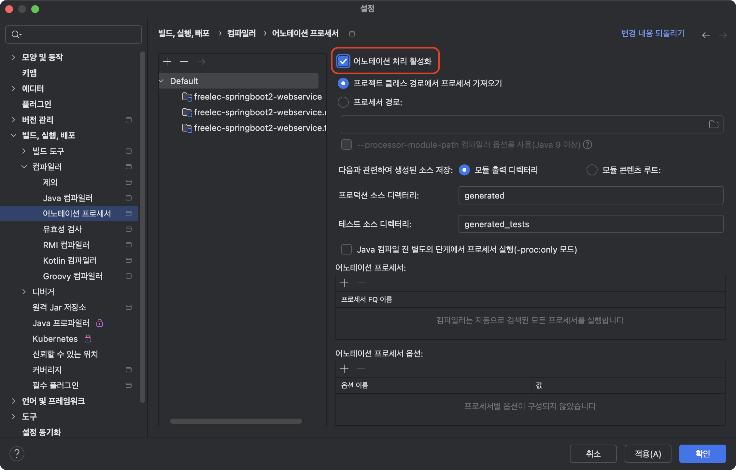736x470 pixels.
Task: Collapse the Default profile tree node
Action: [162, 81]
